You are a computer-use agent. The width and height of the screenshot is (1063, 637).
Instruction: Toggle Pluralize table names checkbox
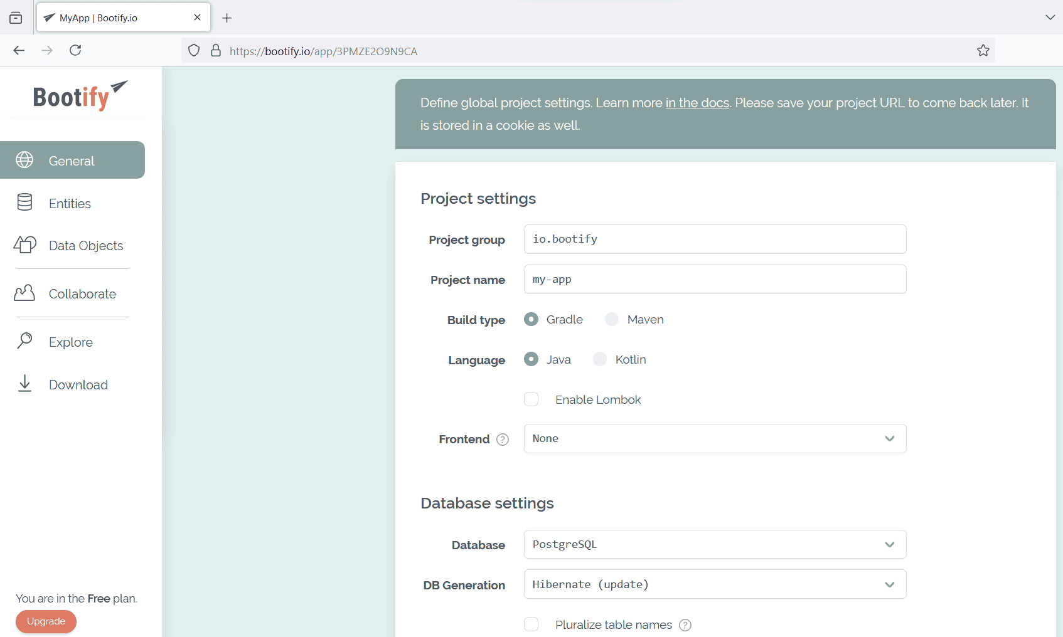531,624
